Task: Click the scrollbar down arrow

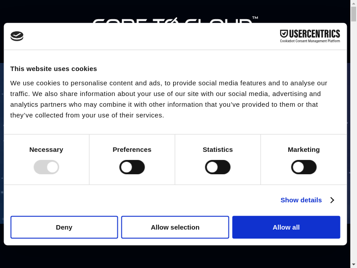Action: [353, 264]
